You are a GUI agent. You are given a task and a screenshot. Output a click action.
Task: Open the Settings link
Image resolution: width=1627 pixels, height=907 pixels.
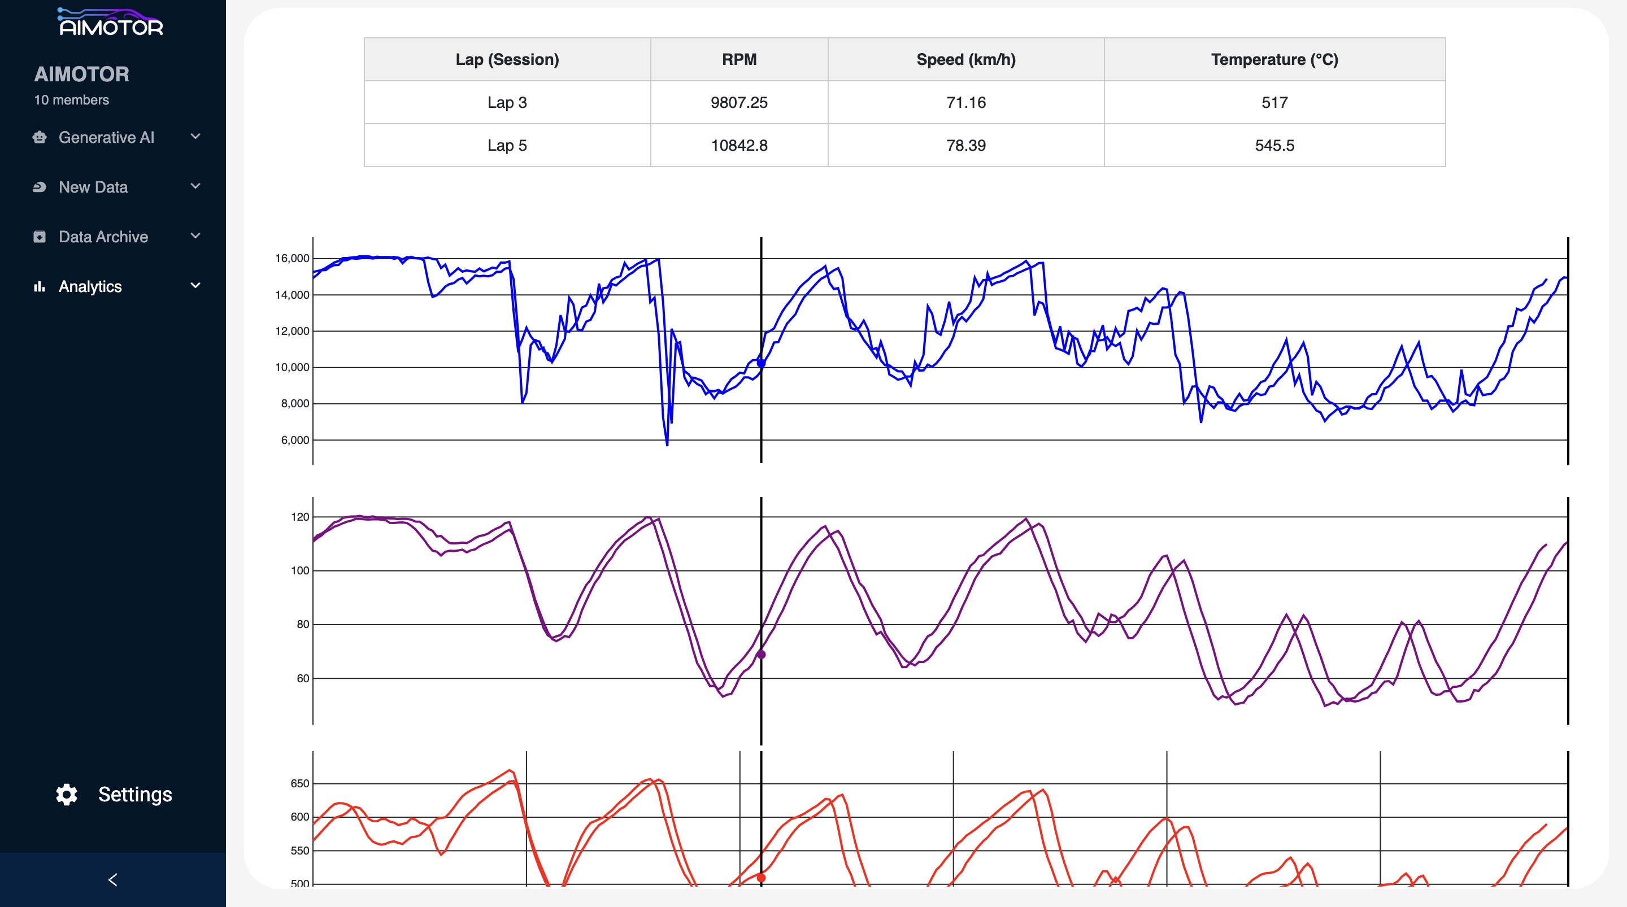click(x=134, y=795)
